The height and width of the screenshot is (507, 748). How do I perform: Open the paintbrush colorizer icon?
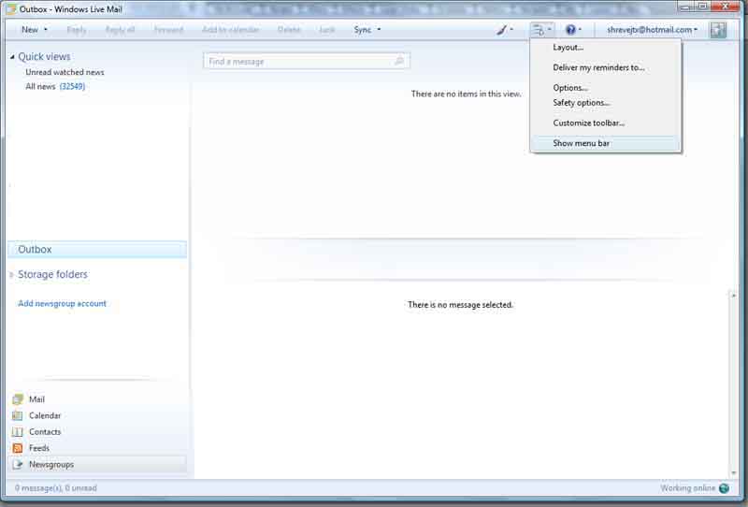(x=501, y=30)
